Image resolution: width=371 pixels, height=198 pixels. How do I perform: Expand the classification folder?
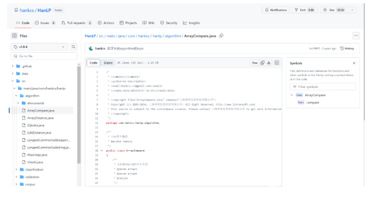point(17,169)
